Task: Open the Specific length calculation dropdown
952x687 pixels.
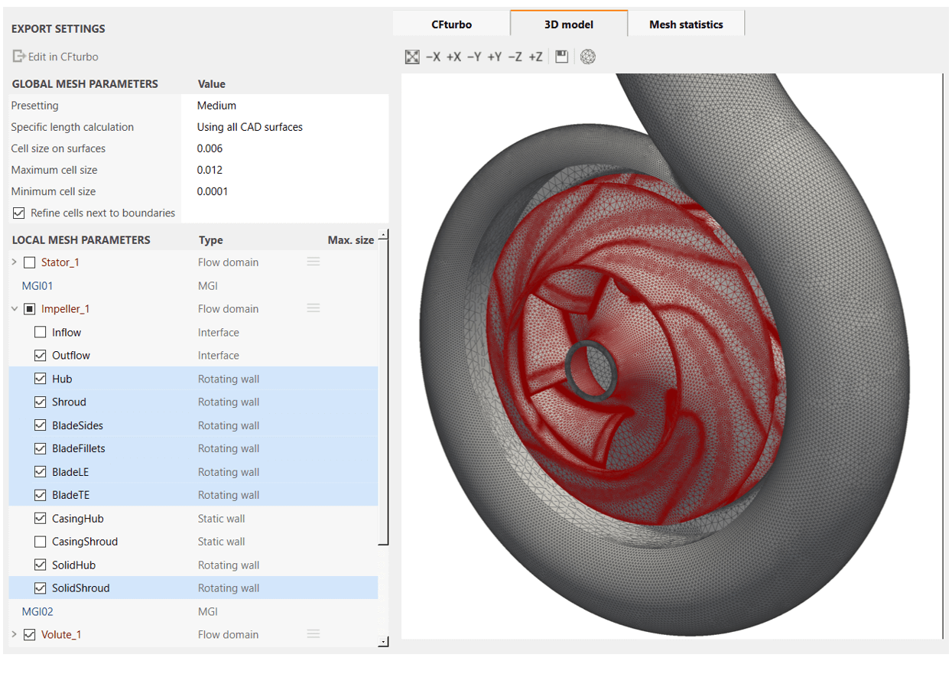Action: pos(284,127)
